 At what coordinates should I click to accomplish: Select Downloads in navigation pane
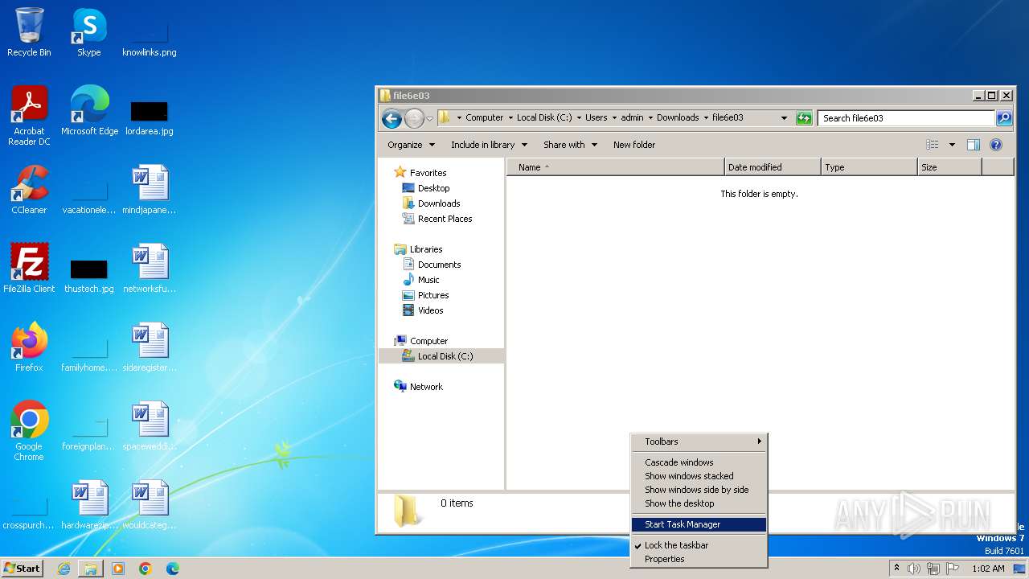point(439,203)
